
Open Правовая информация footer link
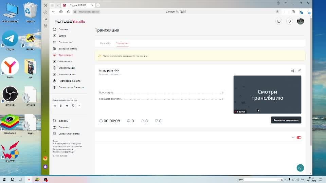click(64, 152)
